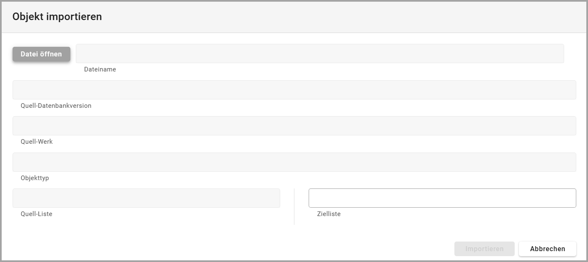Click the Quell-Datenbankversion label
The width and height of the screenshot is (588, 262).
(x=56, y=106)
